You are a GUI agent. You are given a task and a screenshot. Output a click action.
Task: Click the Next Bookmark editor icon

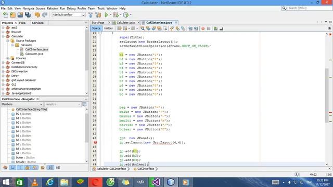click(x=177, y=29)
